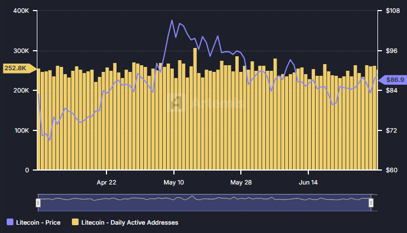
Task: Click the Litecoin - Daily Active Addresses legend label
Action: pyautogui.click(x=130, y=222)
